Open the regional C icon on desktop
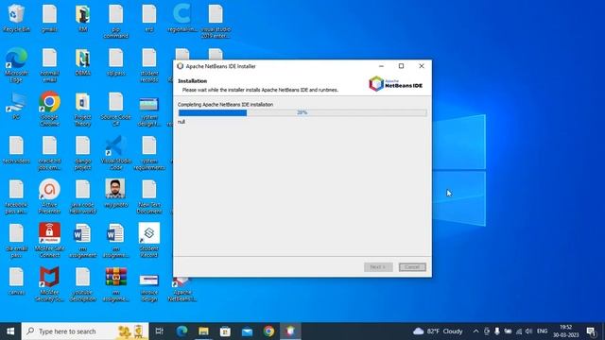The height and width of the screenshot is (340, 605). point(181,18)
